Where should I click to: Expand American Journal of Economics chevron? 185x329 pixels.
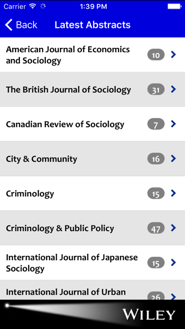(173, 54)
